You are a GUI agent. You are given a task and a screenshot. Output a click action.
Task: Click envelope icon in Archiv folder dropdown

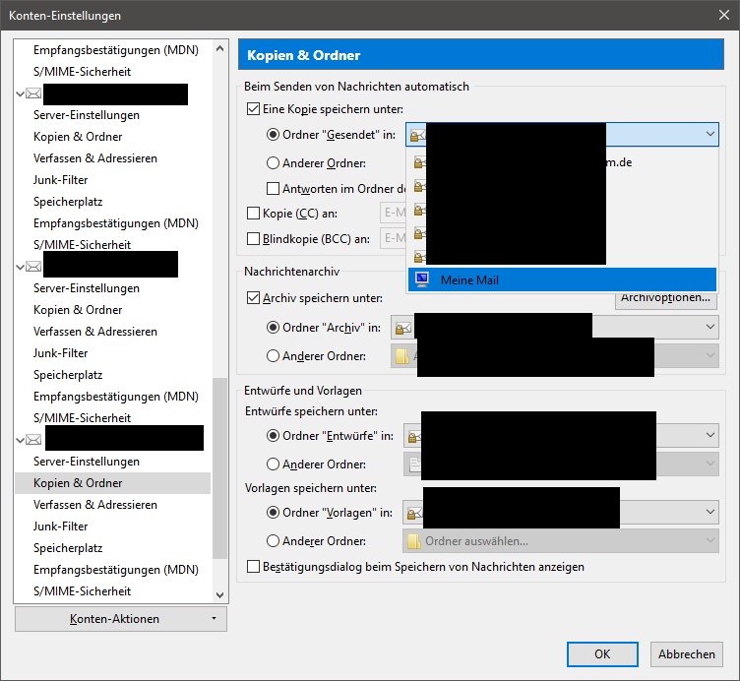point(402,328)
